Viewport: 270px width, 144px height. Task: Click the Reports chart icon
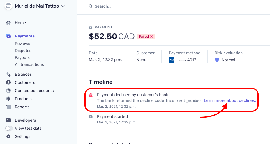8,107
